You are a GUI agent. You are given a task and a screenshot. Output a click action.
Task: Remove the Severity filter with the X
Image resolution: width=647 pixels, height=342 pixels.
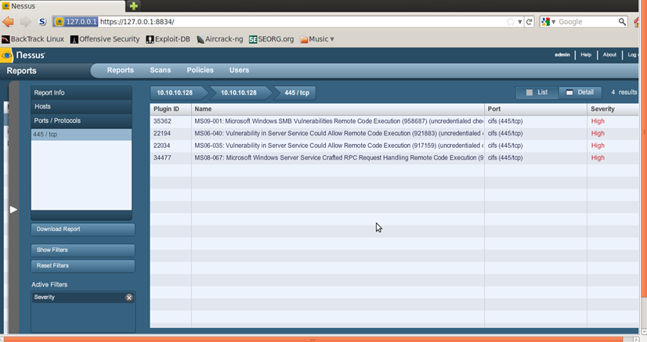129,297
